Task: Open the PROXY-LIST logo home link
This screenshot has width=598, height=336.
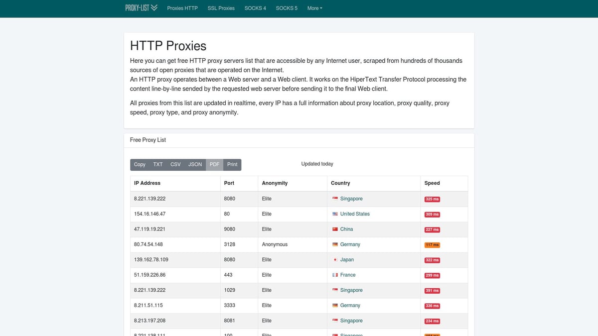Action: (x=141, y=8)
